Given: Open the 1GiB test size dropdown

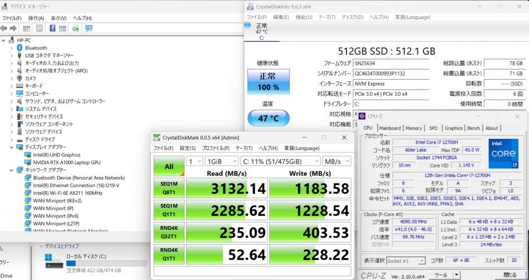Looking at the screenshot, I should click(x=222, y=161).
